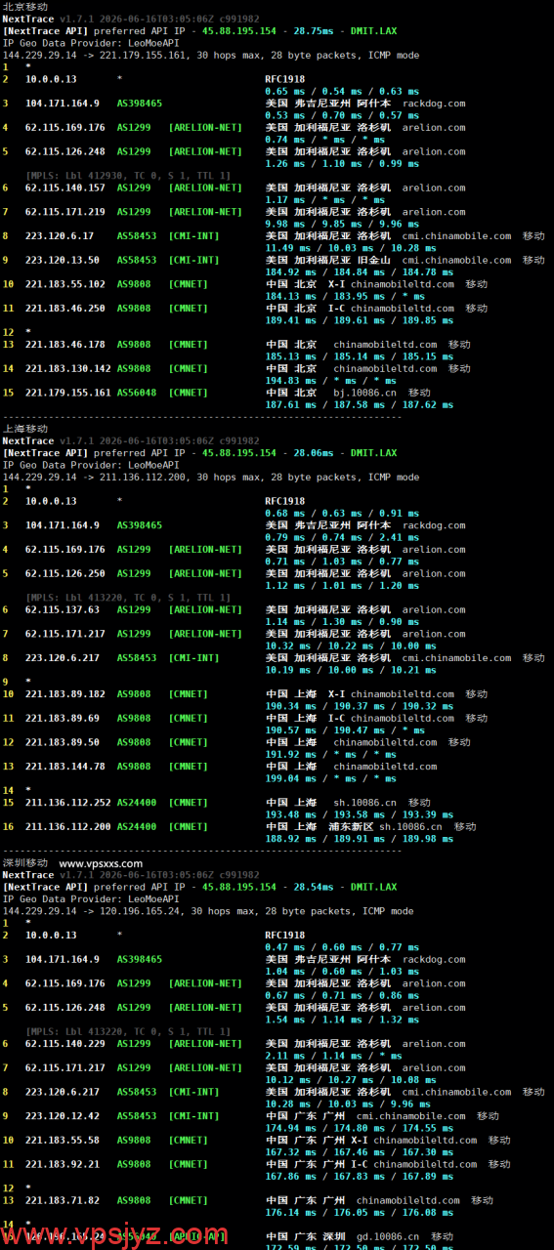The image size is (554, 1250).
Task: Click hop IP 221.183.89.50
Action: (x=62, y=742)
